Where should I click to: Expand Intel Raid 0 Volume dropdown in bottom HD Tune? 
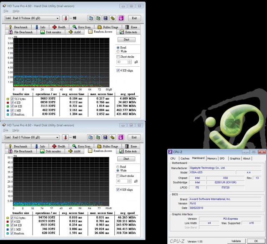(x=57, y=137)
